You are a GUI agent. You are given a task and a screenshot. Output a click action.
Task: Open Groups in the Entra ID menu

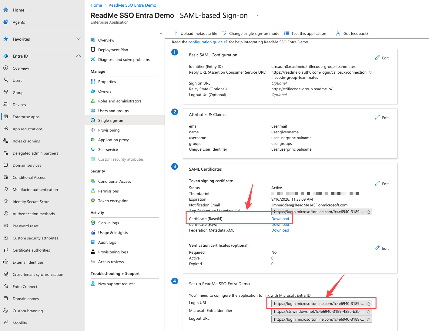[x=19, y=92]
